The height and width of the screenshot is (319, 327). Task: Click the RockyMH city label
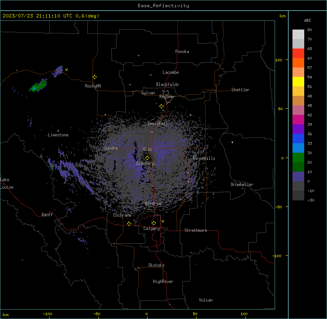point(93,86)
